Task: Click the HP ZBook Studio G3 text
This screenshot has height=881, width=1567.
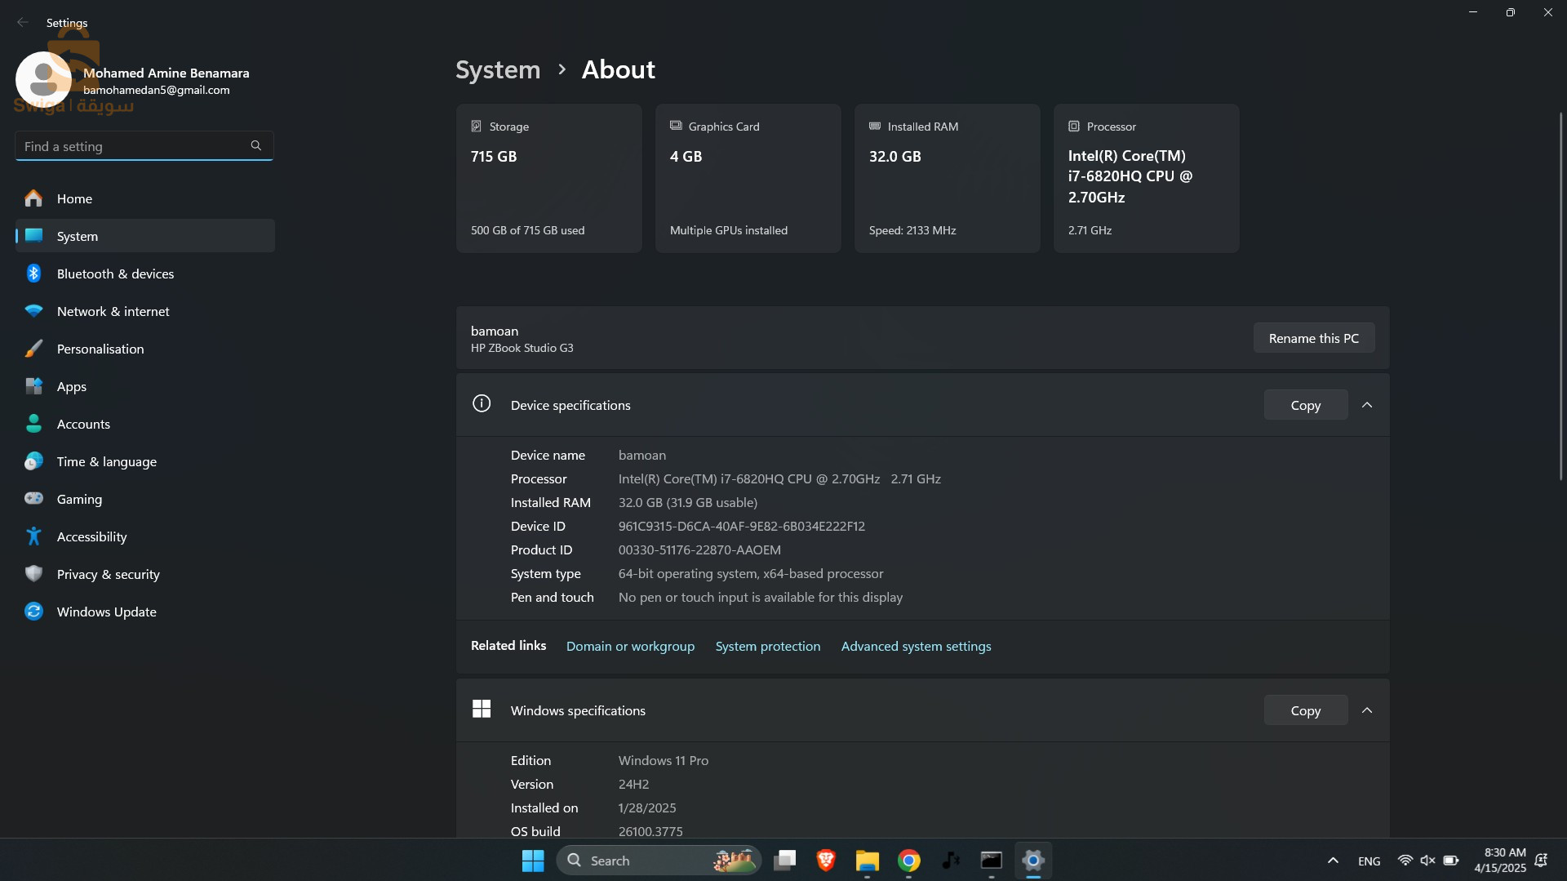Action: tap(522, 348)
